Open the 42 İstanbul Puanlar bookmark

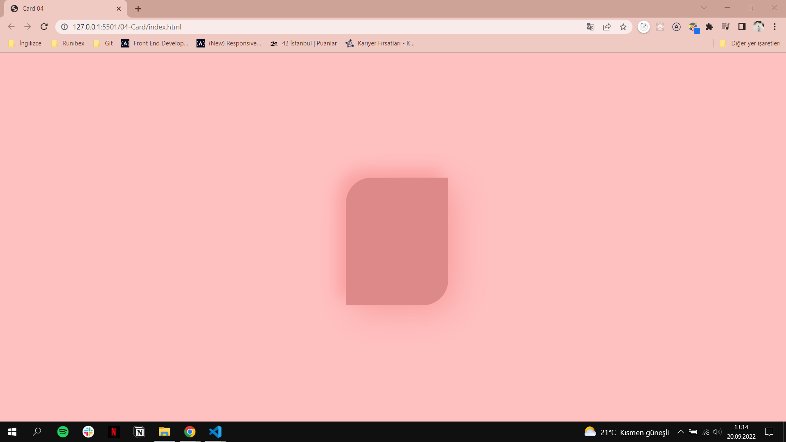coord(303,43)
